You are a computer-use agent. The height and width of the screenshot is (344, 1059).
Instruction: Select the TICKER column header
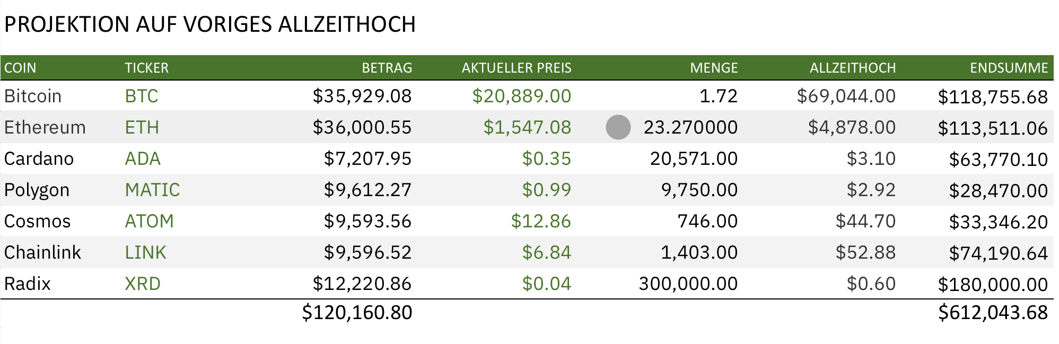pyautogui.click(x=146, y=68)
